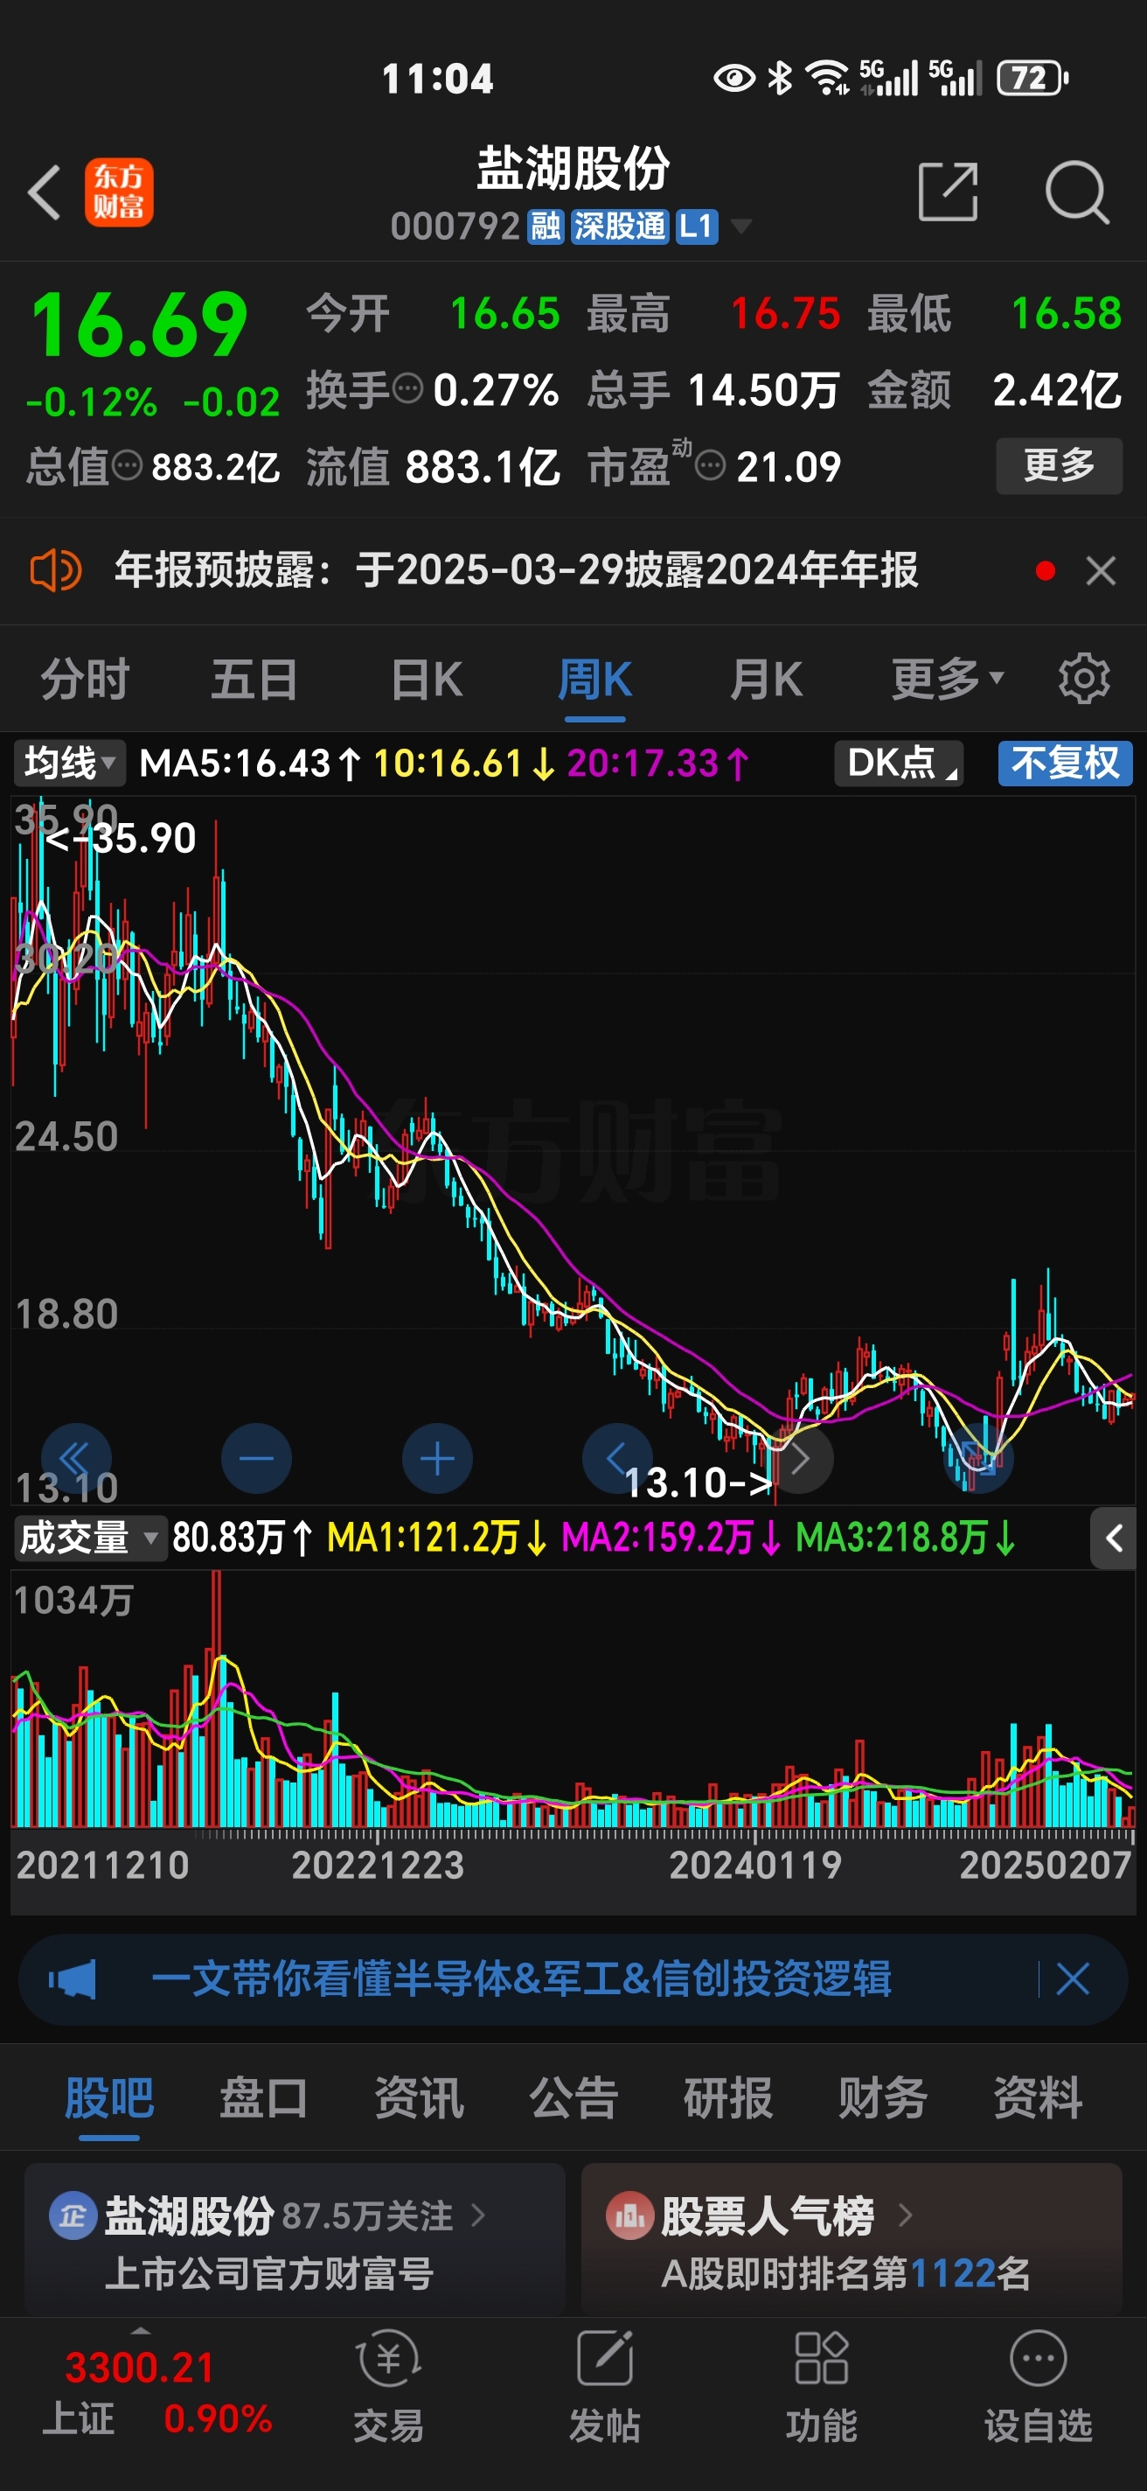Tap MA3:218.8万 volume average value
The height and width of the screenshot is (2491, 1147).
pyautogui.click(x=907, y=1538)
